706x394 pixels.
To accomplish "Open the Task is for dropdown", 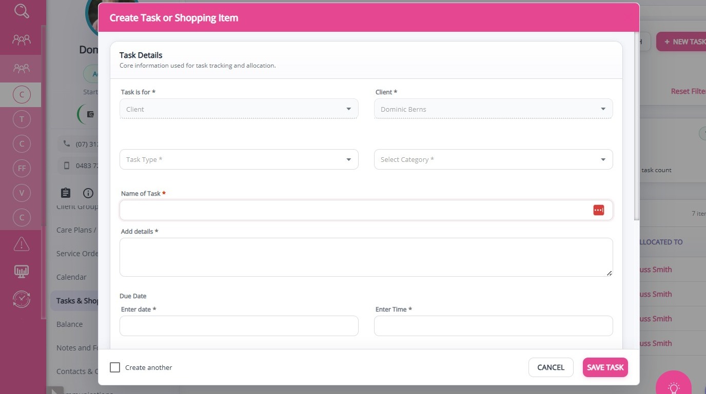I will (x=239, y=109).
